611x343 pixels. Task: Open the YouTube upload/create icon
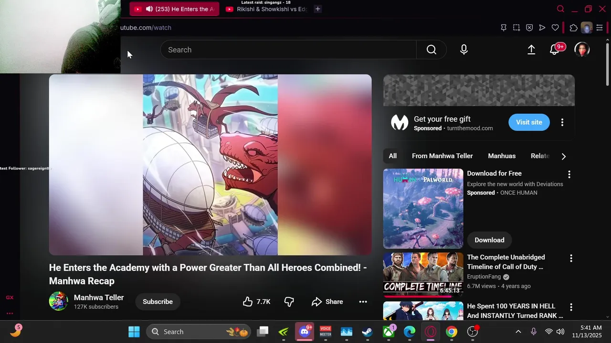(531, 50)
